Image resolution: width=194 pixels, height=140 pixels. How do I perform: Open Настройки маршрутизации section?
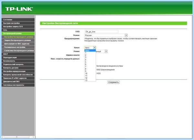[x=18, y=71]
